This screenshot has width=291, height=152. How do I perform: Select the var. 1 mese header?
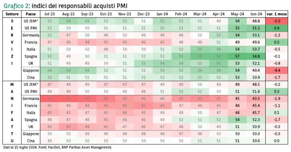pyautogui.click(x=277, y=14)
